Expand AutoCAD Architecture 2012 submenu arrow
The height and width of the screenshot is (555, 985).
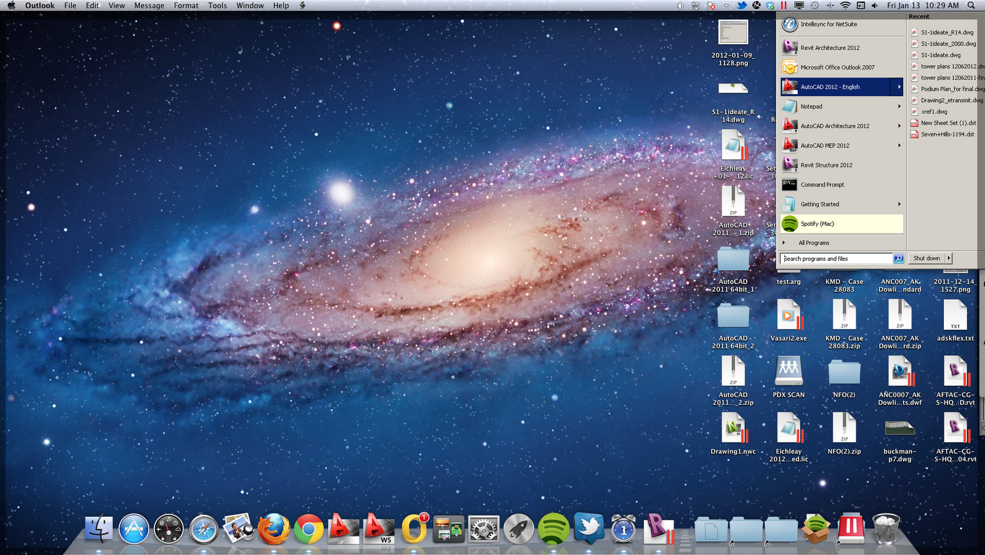[899, 126]
